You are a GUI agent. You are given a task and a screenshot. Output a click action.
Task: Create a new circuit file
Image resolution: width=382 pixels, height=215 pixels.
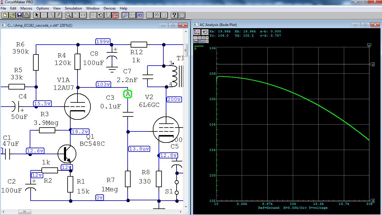(5, 15)
